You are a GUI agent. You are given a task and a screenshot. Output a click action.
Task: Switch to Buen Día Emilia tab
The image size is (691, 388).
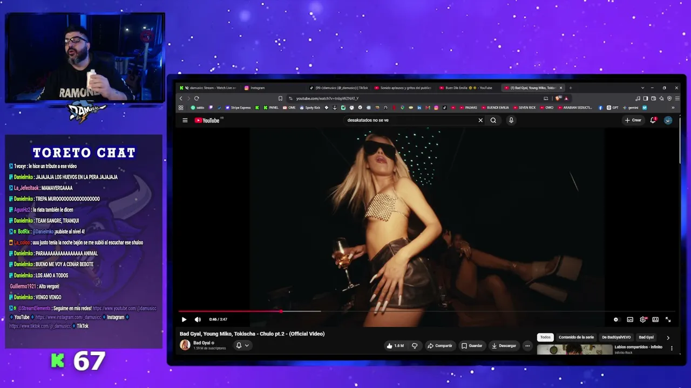[x=468, y=88]
